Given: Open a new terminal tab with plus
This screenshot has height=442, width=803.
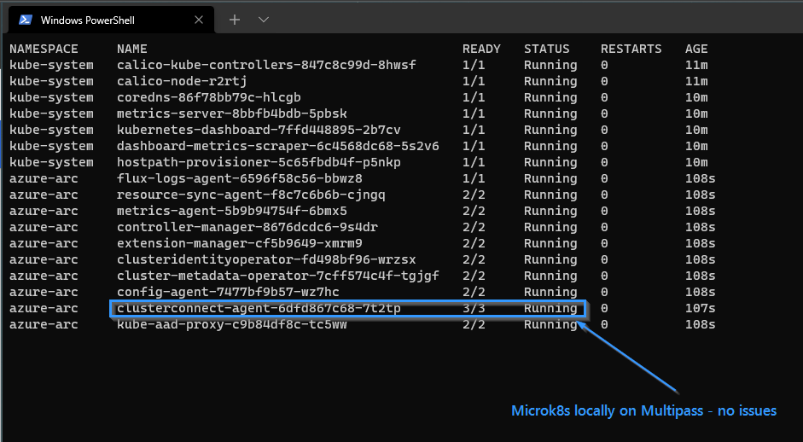Looking at the screenshot, I should (x=235, y=20).
